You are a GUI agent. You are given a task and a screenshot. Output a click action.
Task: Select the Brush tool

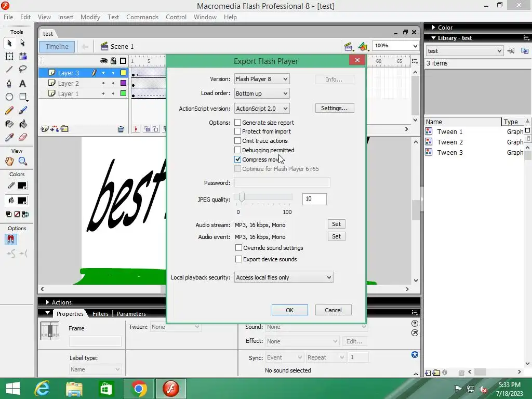point(23,110)
